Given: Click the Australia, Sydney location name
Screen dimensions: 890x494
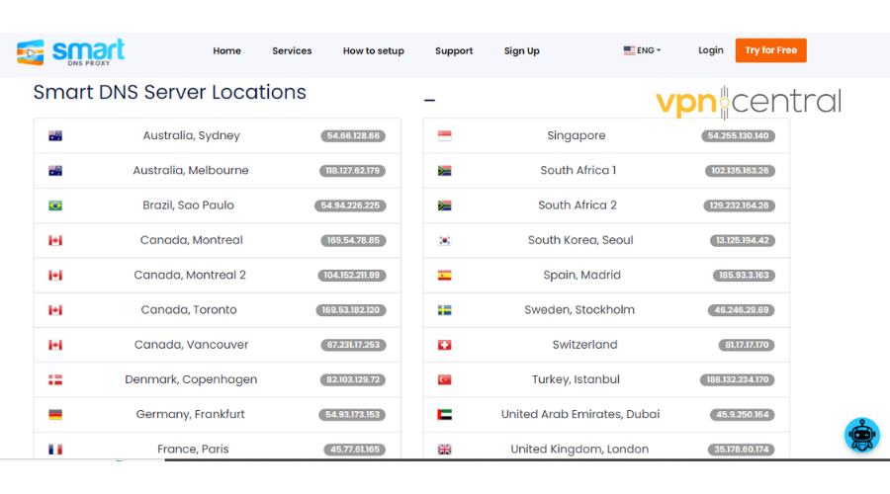Looking at the screenshot, I should (x=191, y=136).
